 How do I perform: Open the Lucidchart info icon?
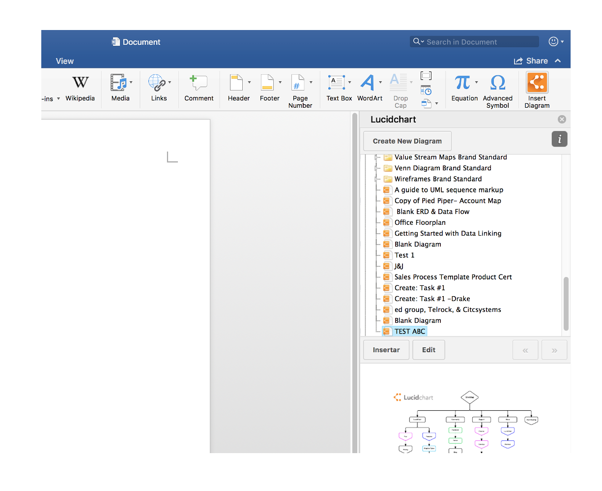(560, 139)
